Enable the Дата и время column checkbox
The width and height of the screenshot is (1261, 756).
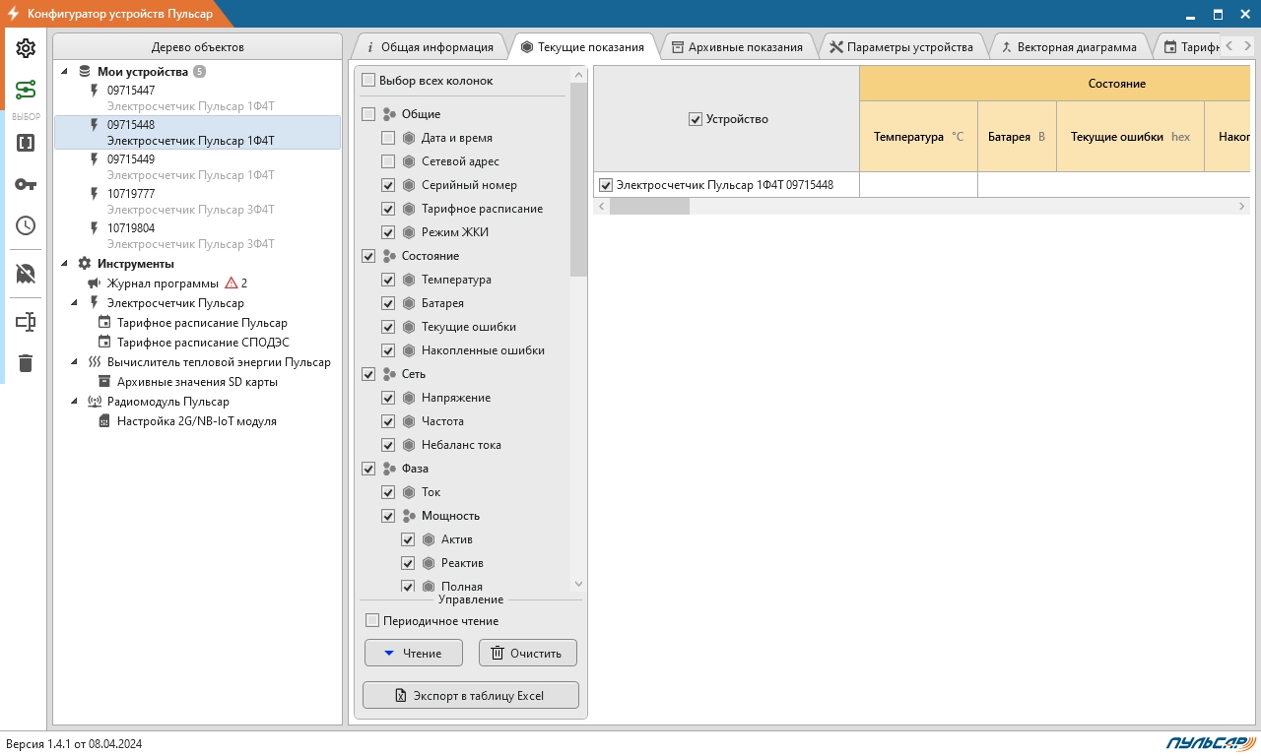point(388,138)
